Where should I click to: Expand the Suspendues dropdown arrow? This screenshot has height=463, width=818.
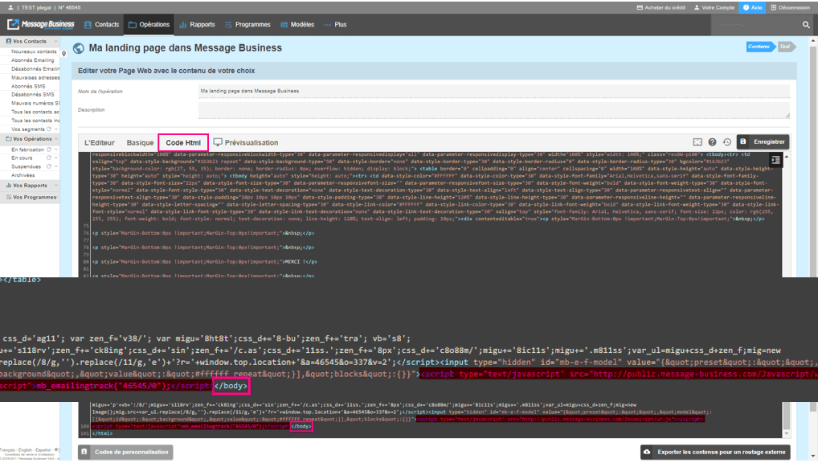click(x=55, y=166)
